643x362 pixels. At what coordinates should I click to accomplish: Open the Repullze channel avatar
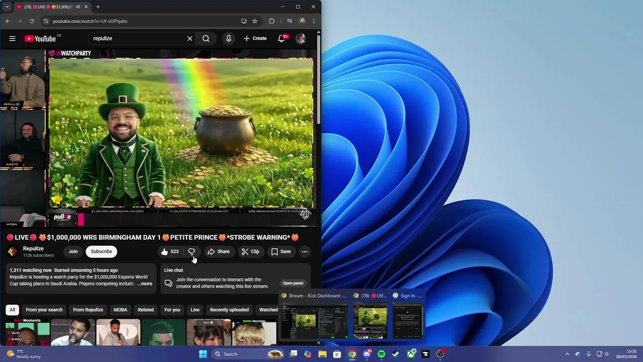coord(12,251)
